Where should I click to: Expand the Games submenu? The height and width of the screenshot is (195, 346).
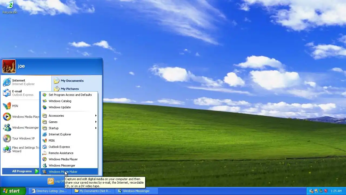(69, 122)
